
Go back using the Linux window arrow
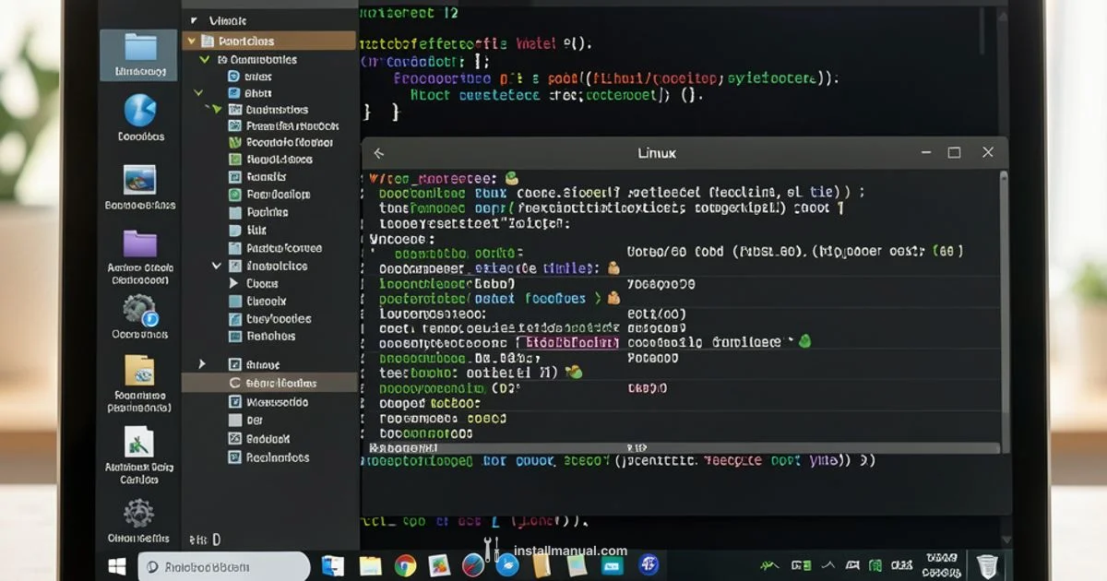click(378, 153)
